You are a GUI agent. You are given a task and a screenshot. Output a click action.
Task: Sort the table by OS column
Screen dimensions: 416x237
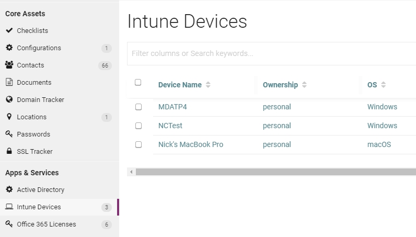[383, 85]
